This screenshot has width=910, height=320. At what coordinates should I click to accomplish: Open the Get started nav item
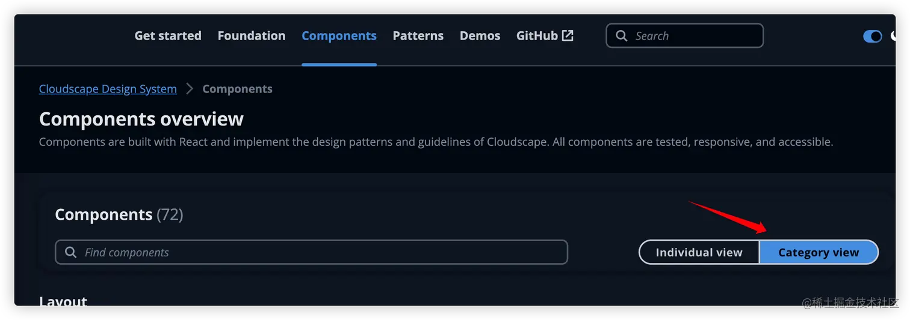(x=168, y=36)
